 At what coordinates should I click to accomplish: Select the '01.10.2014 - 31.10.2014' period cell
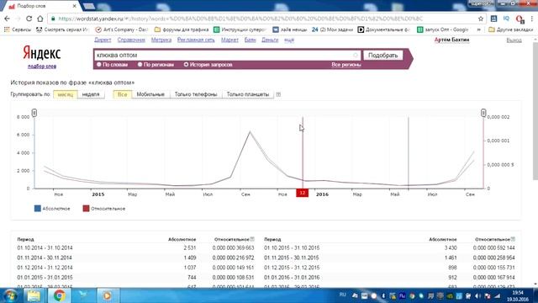coord(45,247)
